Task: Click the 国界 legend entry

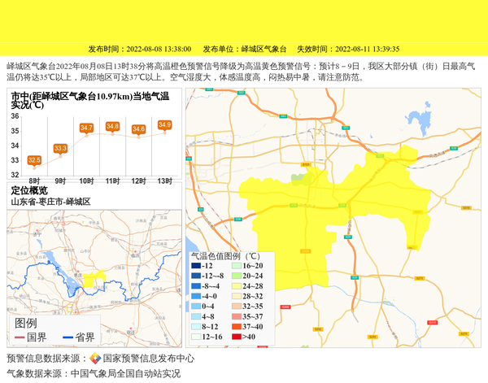Action: coord(31,337)
